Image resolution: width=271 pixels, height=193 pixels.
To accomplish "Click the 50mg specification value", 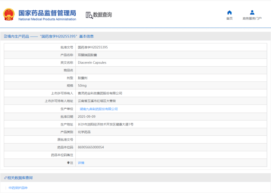I will (82, 86).
